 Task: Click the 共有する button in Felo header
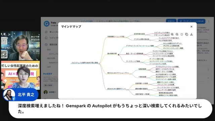(171, 21)
